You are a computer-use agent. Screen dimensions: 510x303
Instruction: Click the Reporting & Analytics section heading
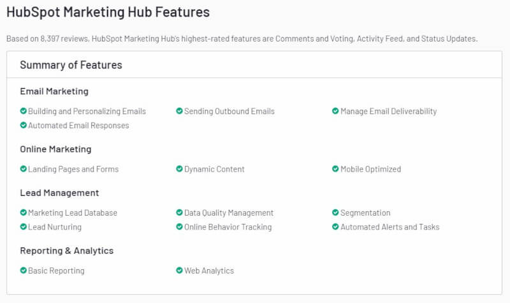click(x=66, y=251)
